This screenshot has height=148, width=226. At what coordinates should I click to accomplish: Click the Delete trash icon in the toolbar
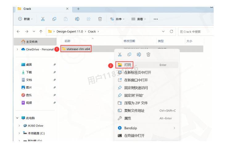pos(100,19)
